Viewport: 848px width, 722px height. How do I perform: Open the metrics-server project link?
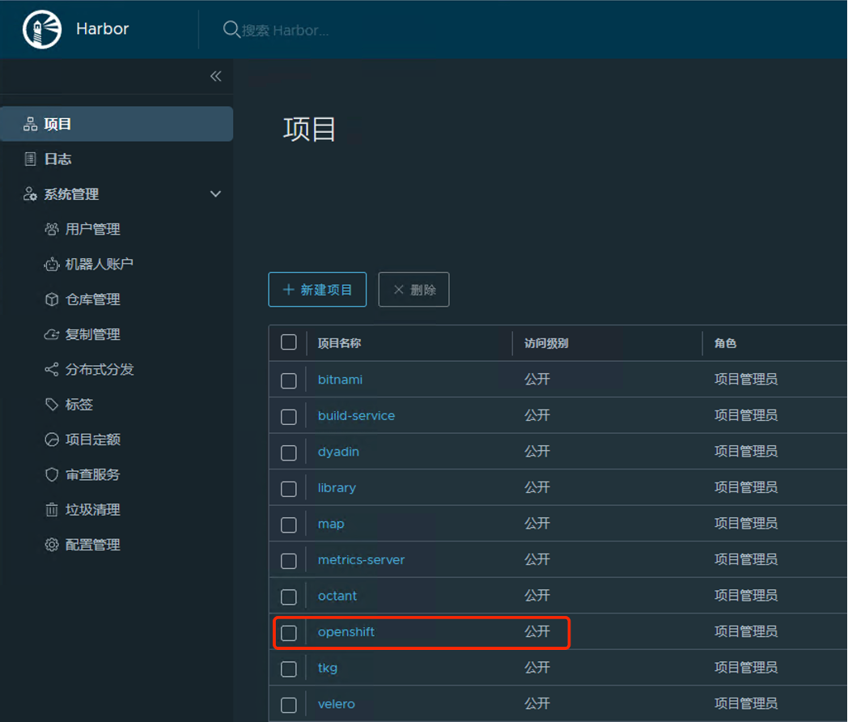tap(361, 560)
